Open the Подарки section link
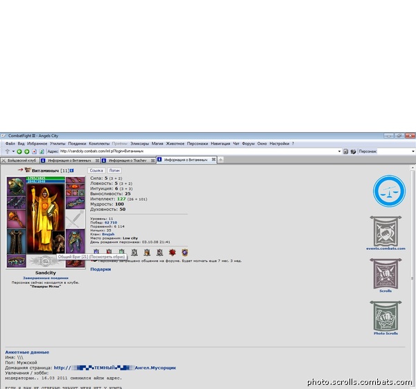 101,269
